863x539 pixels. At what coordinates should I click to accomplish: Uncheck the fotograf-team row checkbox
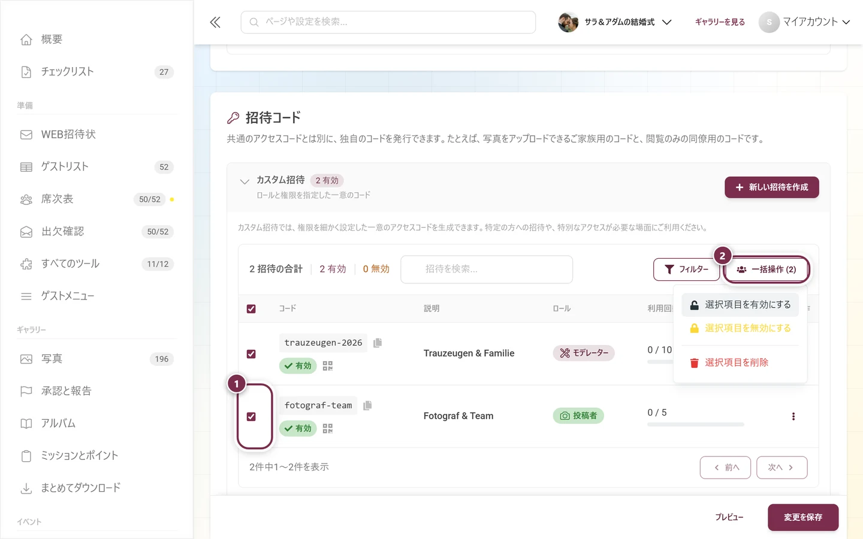pos(251,417)
